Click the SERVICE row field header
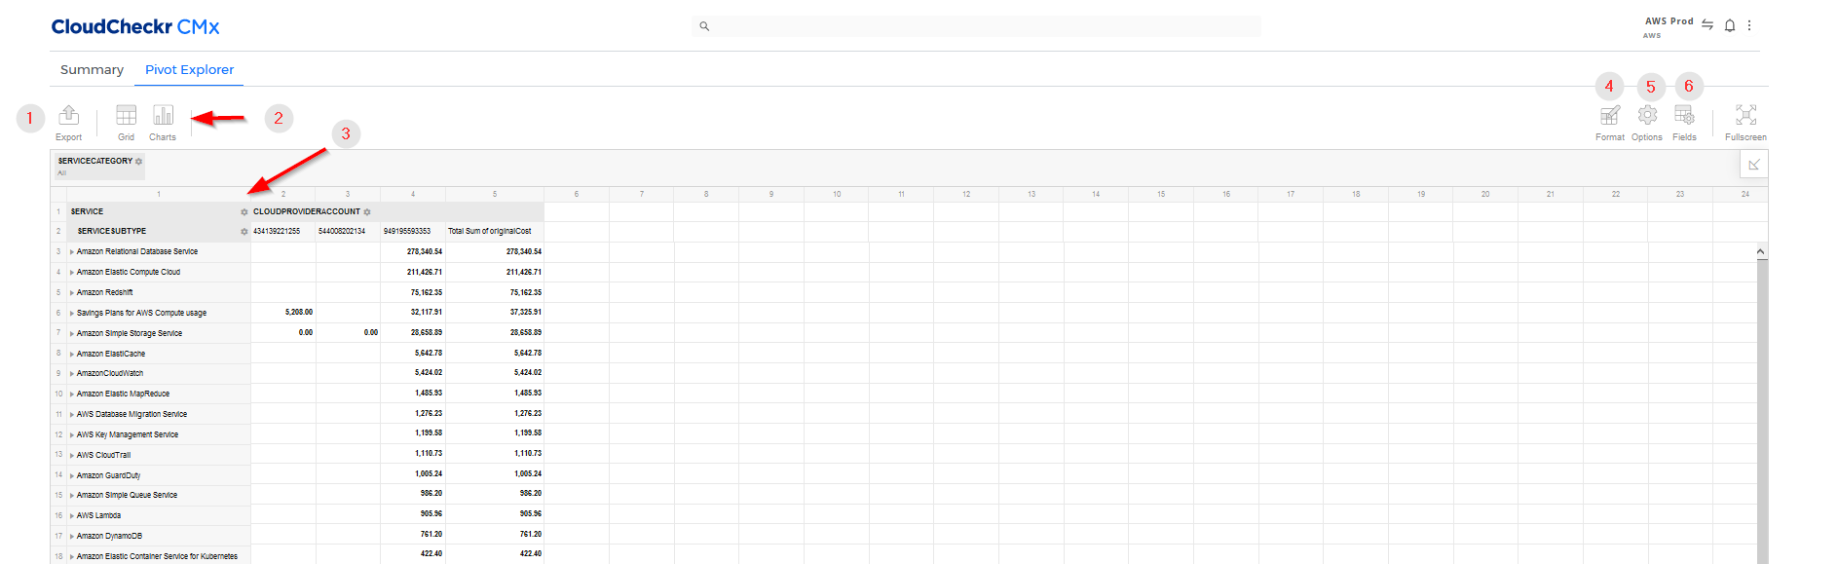 pos(160,211)
